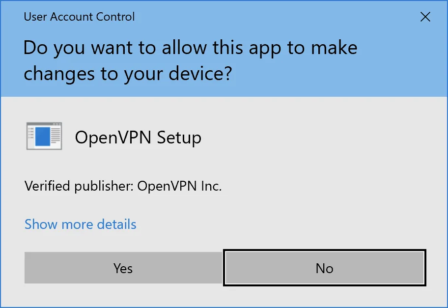Select the blue window icon beside OpenVPN Setup
The width and height of the screenshot is (448, 308).
click(x=43, y=136)
